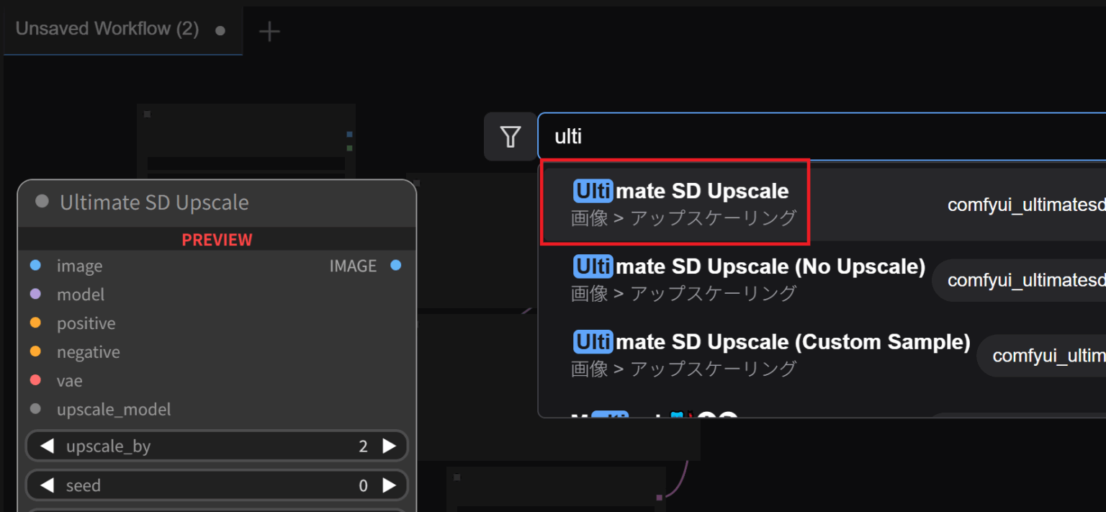Click the right arrow on the seed widget
This screenshot has width=1106, height=512.
click(390, 485)
